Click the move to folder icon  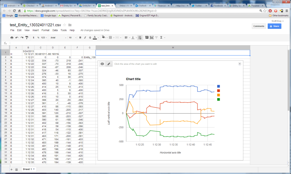[70, 25]
